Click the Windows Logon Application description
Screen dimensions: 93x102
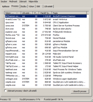[65, 79]
